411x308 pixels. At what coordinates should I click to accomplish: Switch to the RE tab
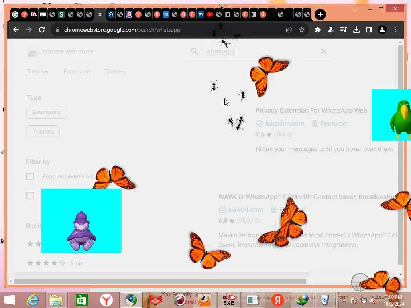(43, 14)
